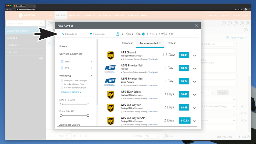The width and height of the screenshot is (256, 144).
Task: Open the Shipped orders folder
Action: pyautogui.click(x=12, y=38)
